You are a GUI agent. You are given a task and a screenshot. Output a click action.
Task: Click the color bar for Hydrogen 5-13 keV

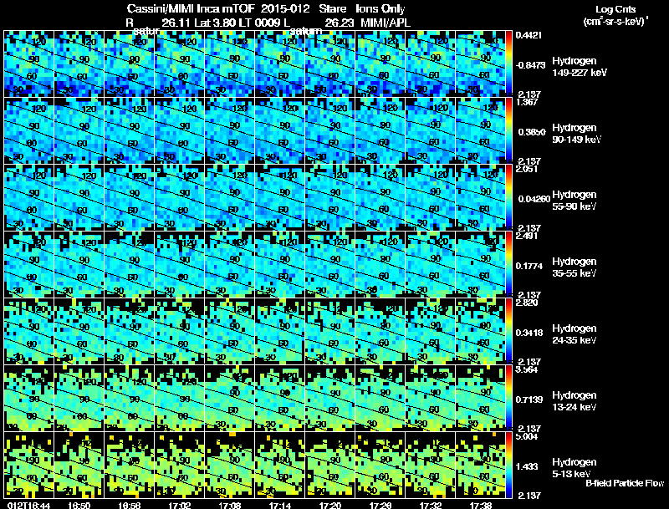508,465
